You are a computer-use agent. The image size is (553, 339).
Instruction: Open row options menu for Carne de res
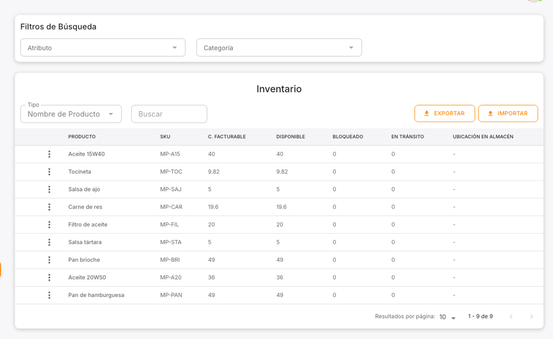[x=49, y=207]
